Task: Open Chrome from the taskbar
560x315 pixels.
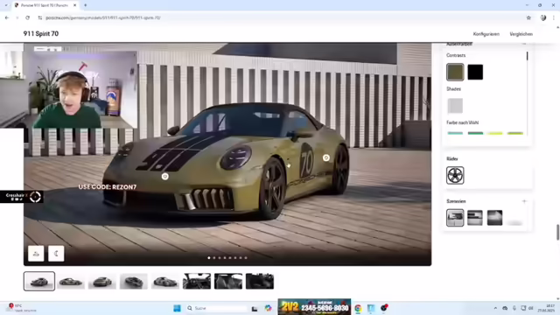Action: click(x=358, y=308)
